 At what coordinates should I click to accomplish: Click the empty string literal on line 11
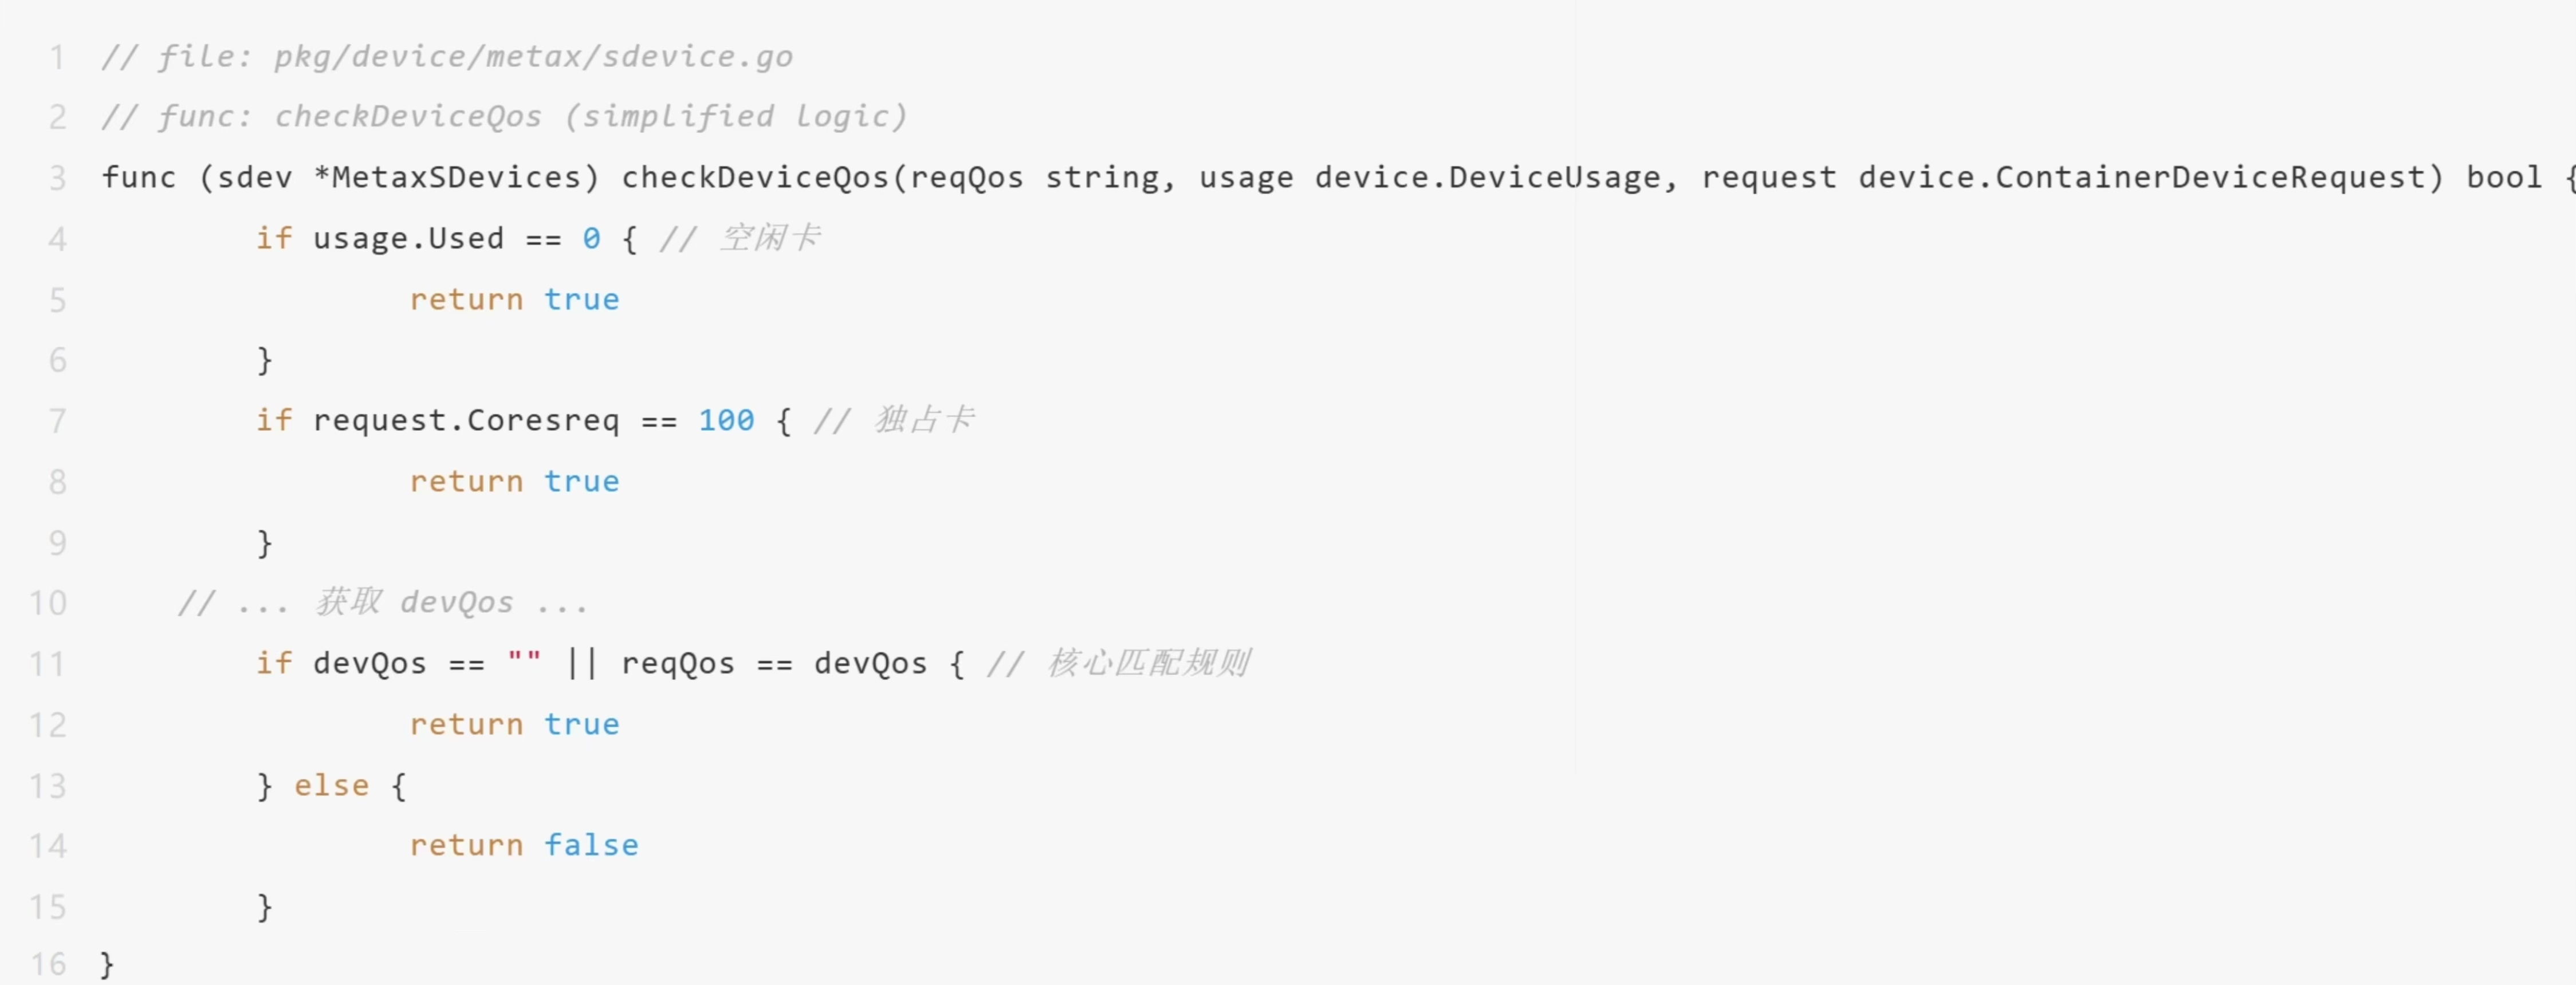[x=524, y=663]
